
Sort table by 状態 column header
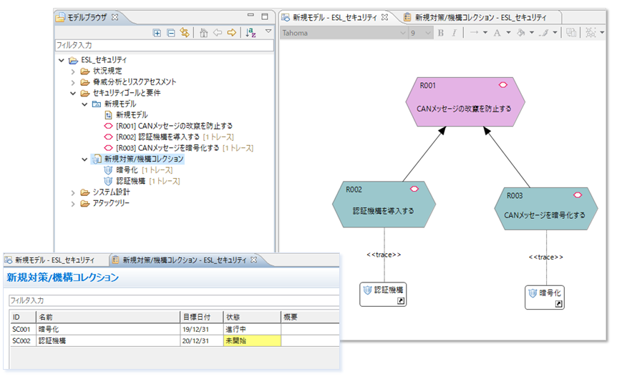252,317
